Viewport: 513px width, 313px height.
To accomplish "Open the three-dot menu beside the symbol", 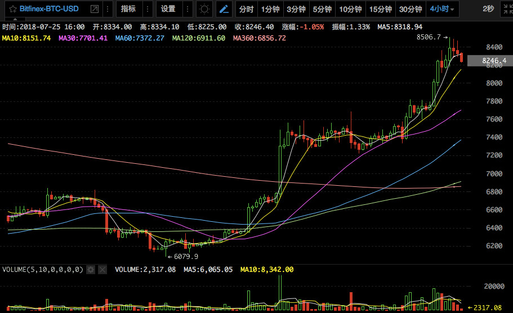I will click(x=108, y=9).
